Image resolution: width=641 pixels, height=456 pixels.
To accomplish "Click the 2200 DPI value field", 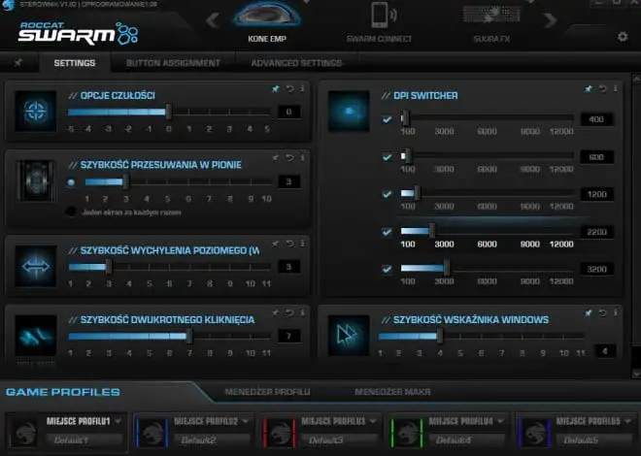I will point(597,232).
